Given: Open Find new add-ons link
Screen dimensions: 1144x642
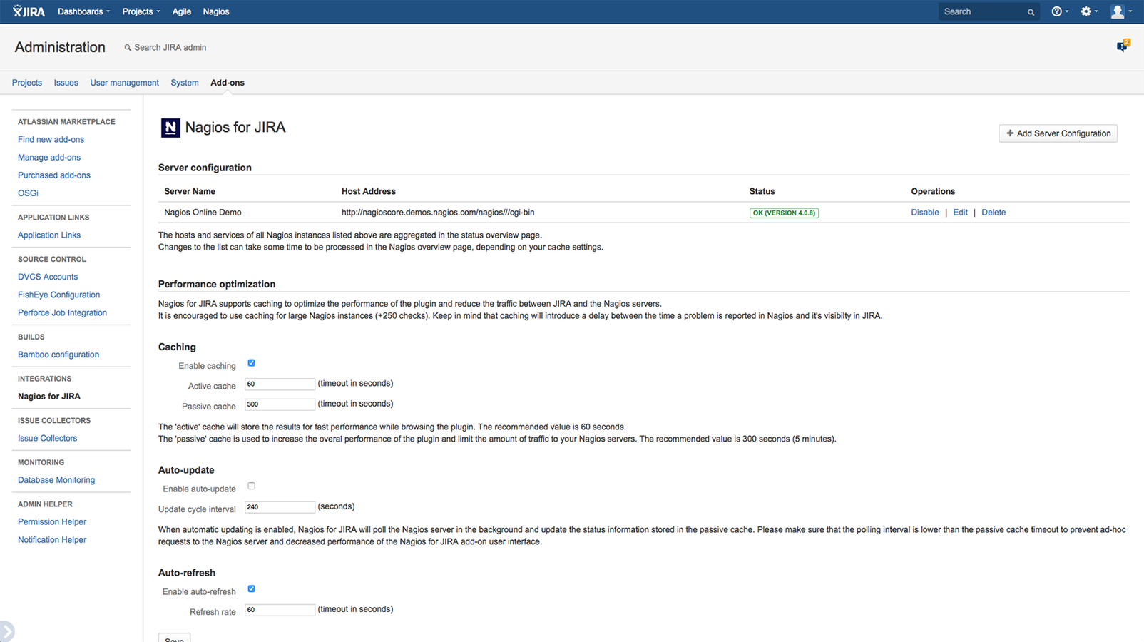Looking at the screenshot, I should [51, 140].
